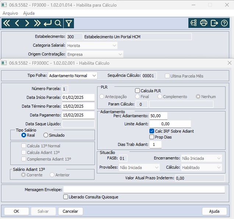
Task: Open Cálculo status dropdown
Action: [x=202, y=168]
